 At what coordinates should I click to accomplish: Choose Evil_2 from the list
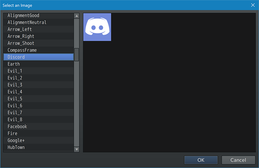click(x=39, y=78)
